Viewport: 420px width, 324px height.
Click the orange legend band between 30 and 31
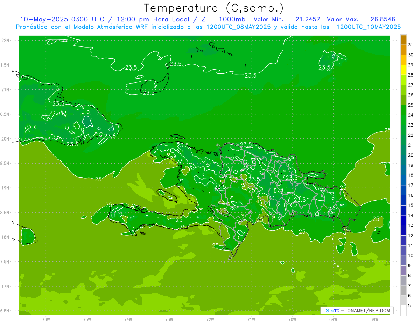404,50
